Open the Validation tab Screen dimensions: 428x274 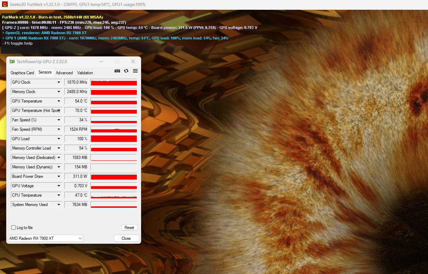85,73
